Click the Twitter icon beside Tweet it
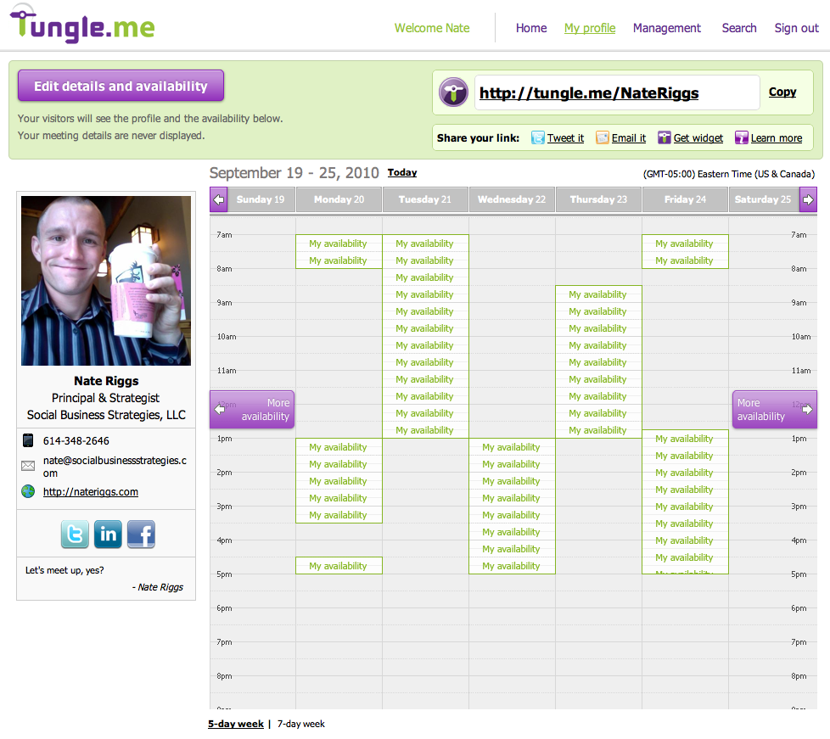 [536, 137]
